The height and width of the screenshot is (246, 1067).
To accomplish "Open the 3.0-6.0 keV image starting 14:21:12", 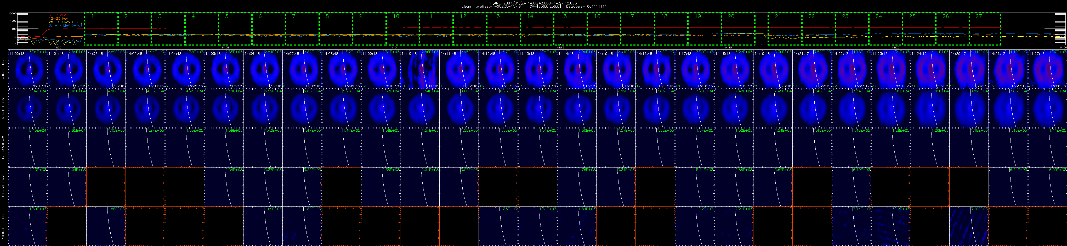I will 812,69.
